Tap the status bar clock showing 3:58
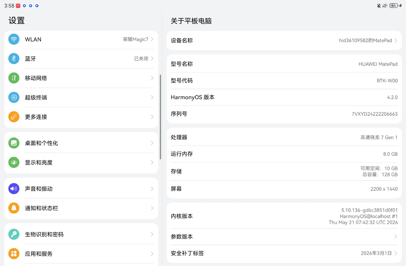This screenshot has width=406, height=266. (9, 6)
